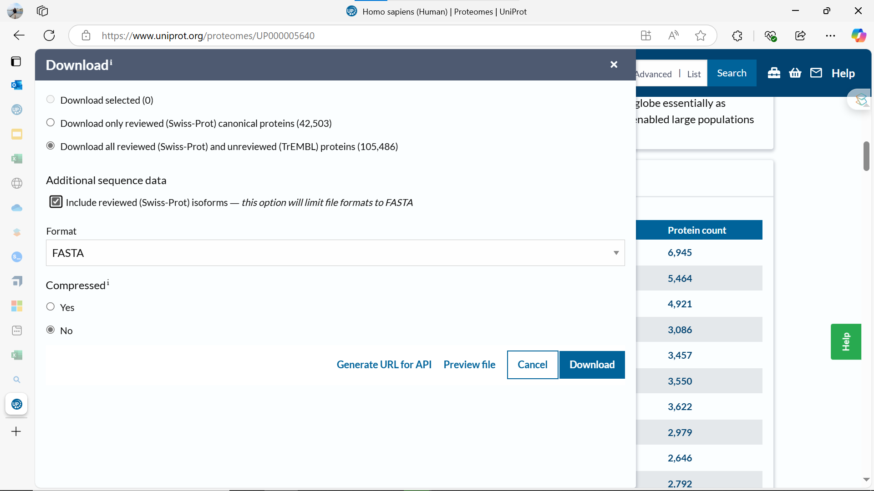Viewport: 874px width, 491px height.
Task: Open Copilot icon in browser toolbar
Action: pyautogui.click(x=859, y=35)
